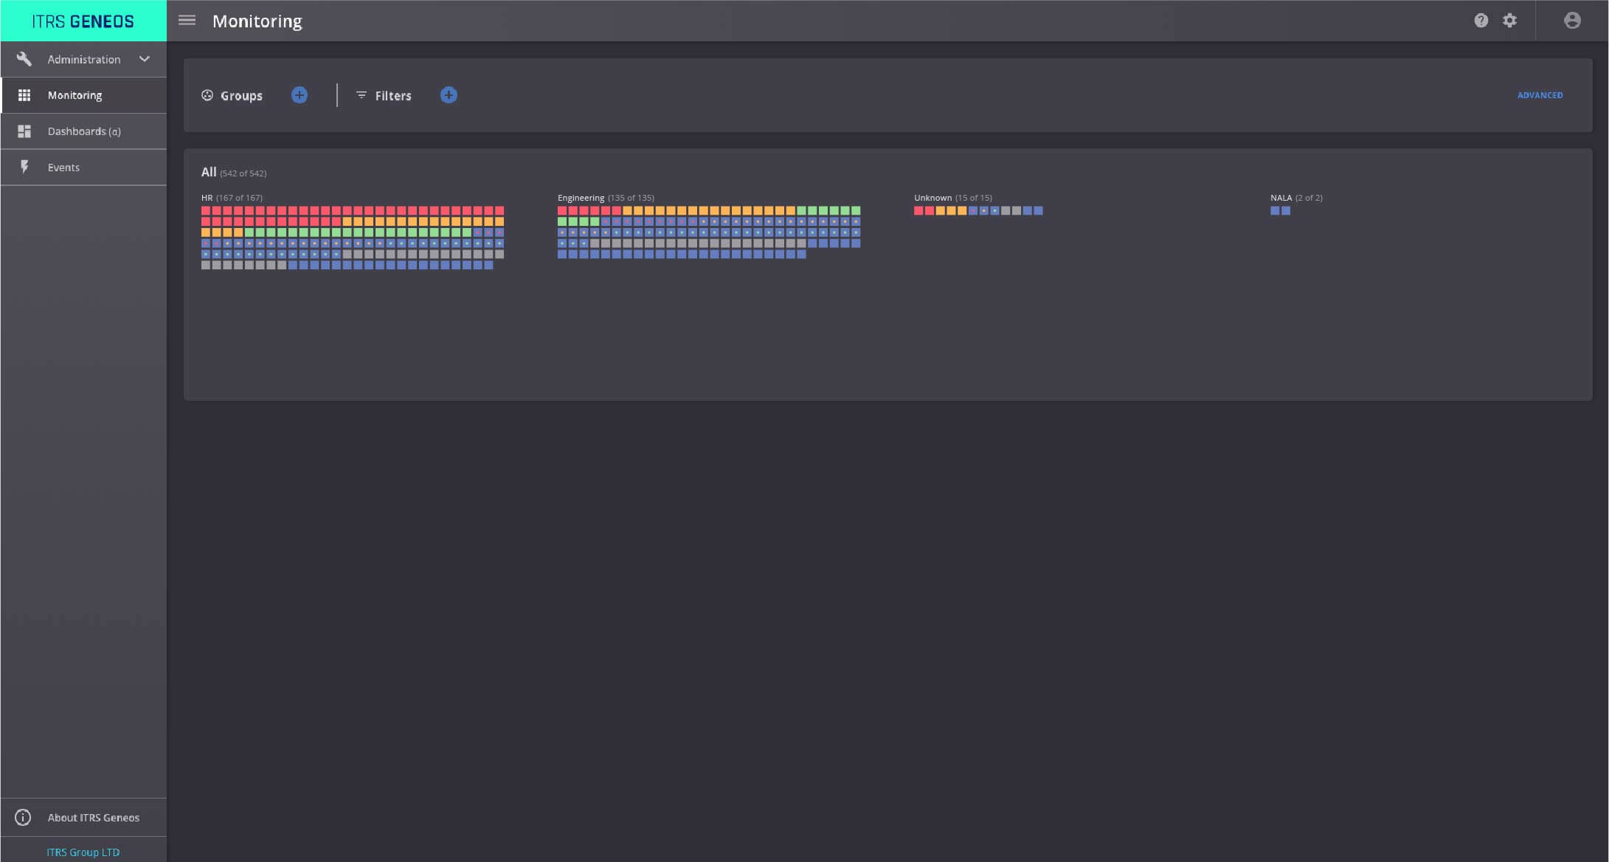Screen dimensions: 1609x862
Task: Select the Groups globe icon
Action: (x=207, y=95)
